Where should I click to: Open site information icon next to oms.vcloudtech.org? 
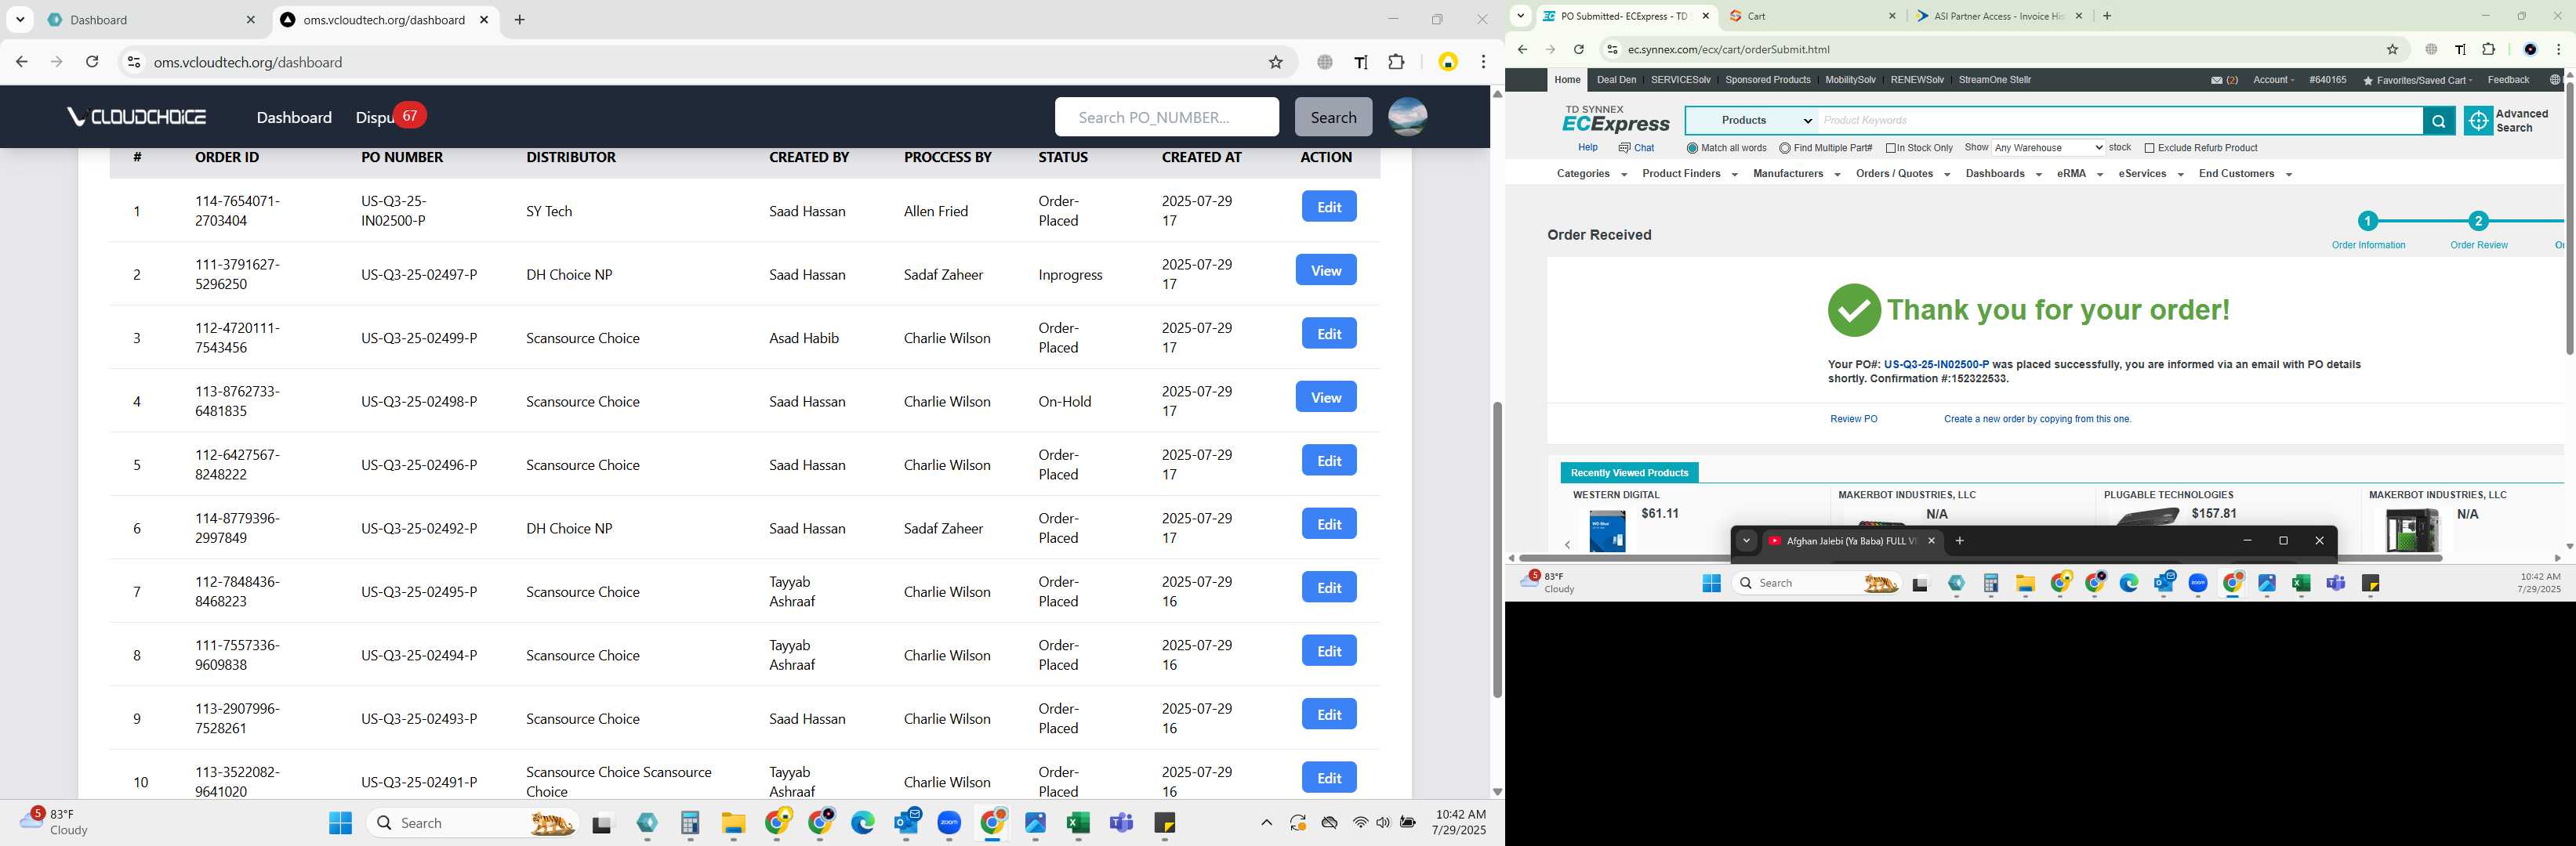[133, 62]
